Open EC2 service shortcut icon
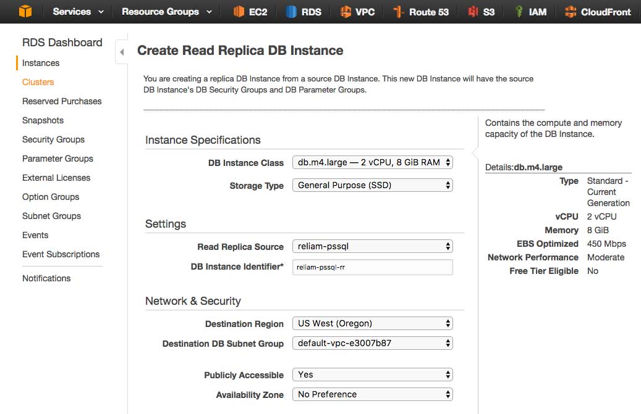This screenshot has width=641, height=414. coord(239,12)
